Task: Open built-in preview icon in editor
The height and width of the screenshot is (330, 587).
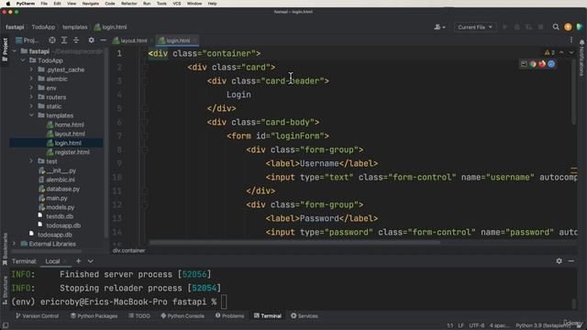Action: (x=524, y=64)
